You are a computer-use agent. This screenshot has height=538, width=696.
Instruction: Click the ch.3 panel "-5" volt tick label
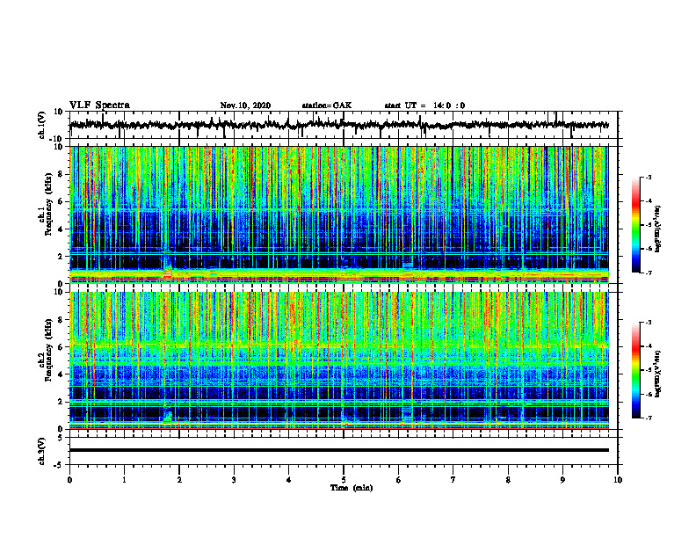[59, 465]
